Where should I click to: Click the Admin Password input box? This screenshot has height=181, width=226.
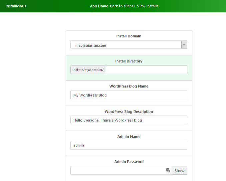117,170
